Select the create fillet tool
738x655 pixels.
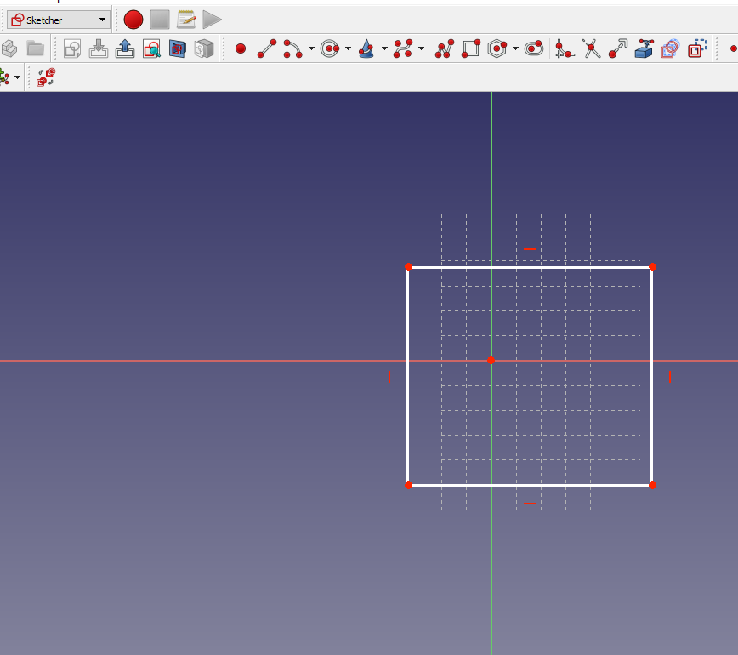[x=565, y=48]
